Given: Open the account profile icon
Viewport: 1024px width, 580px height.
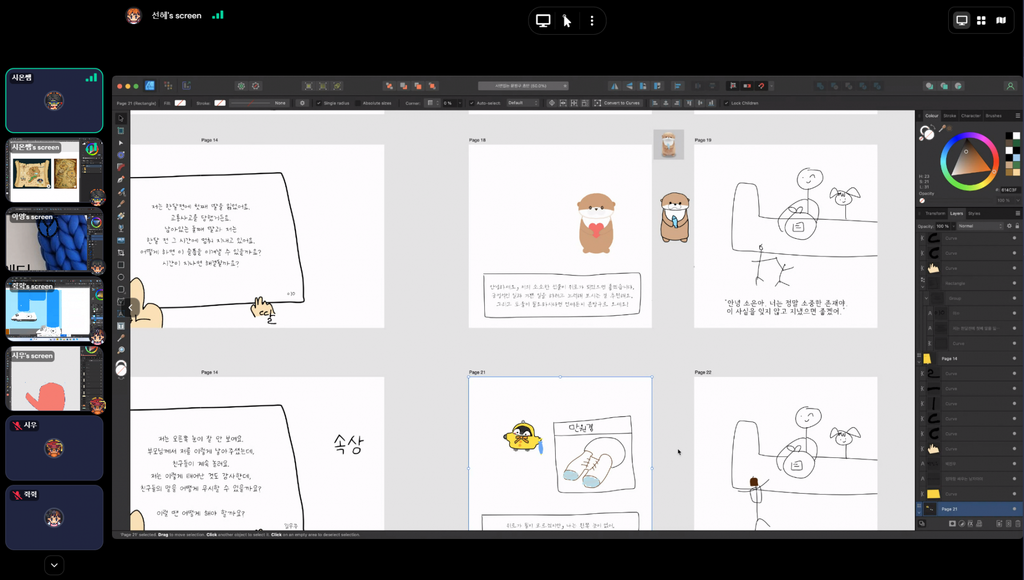Looking at the screenshot, I should coord(1010,86).
